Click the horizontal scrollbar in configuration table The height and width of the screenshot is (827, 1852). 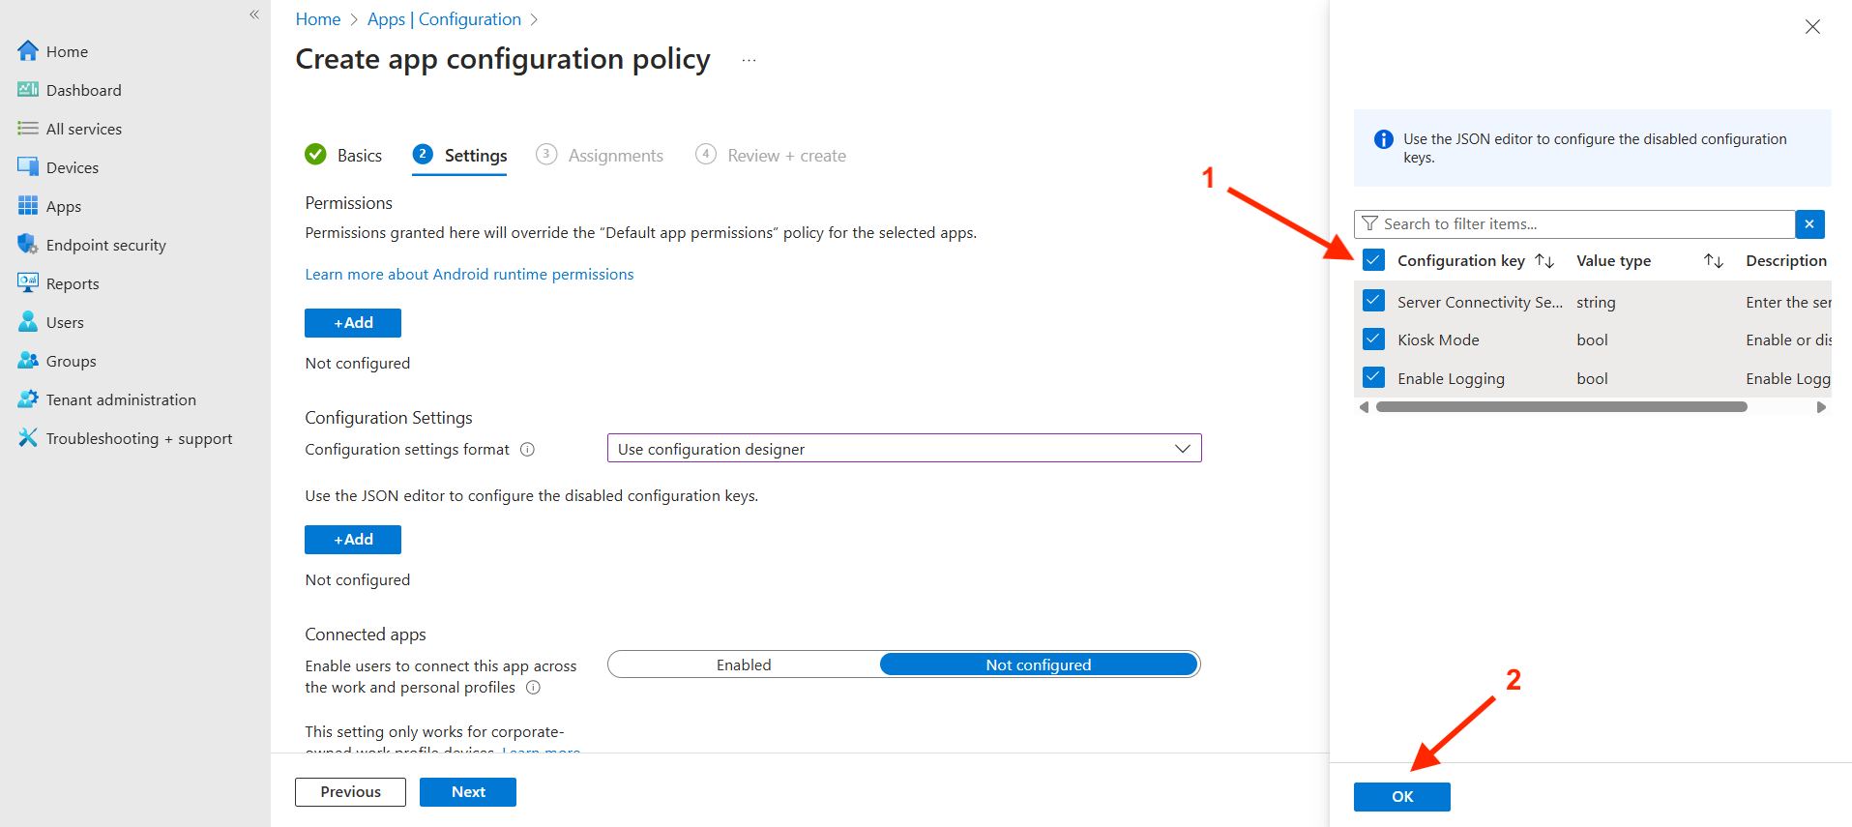pyautogui.click(x=1561, y=407)
